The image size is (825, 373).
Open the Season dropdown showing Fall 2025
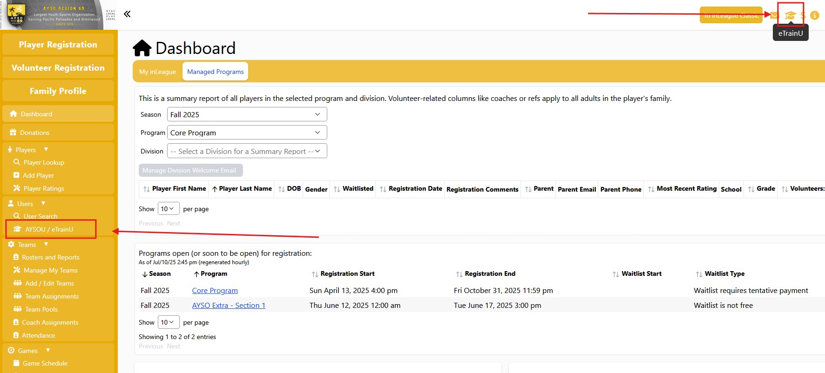pos(247,114)
